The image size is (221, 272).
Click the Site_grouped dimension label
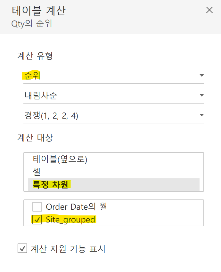coord(70,220)
